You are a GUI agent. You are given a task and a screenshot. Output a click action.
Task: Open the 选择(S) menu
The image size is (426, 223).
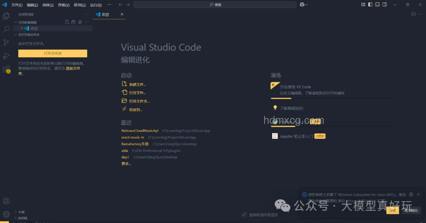coord(48,5)
